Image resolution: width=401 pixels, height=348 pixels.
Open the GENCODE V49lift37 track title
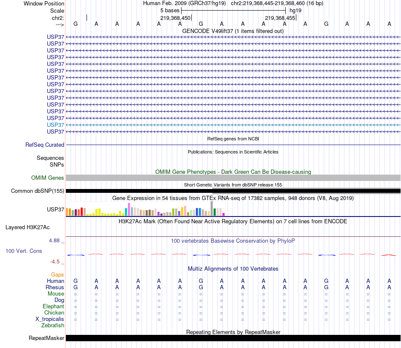pyautogui.click(x=233, y=31)
